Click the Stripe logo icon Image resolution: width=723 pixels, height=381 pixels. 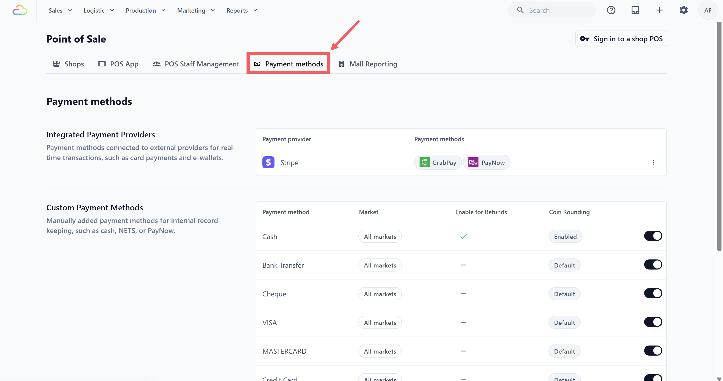coord(268,163)
